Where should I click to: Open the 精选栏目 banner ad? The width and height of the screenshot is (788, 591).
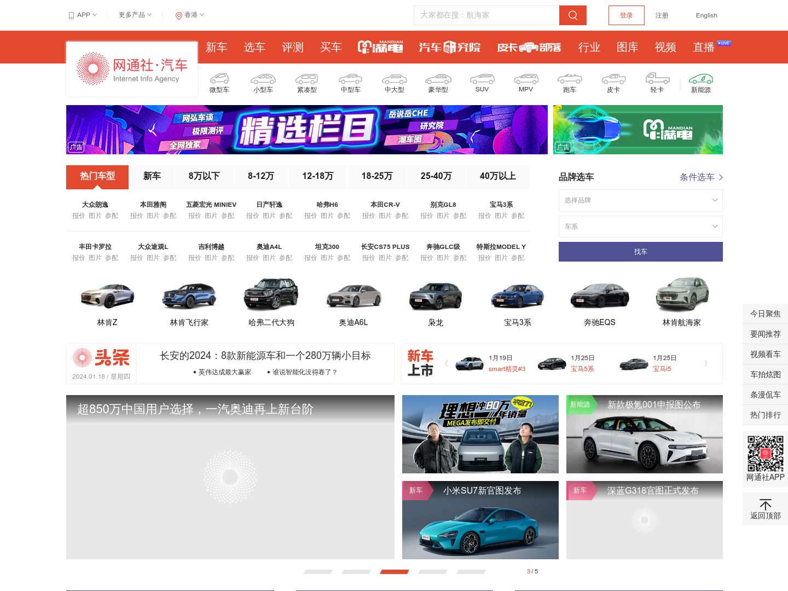307,130
